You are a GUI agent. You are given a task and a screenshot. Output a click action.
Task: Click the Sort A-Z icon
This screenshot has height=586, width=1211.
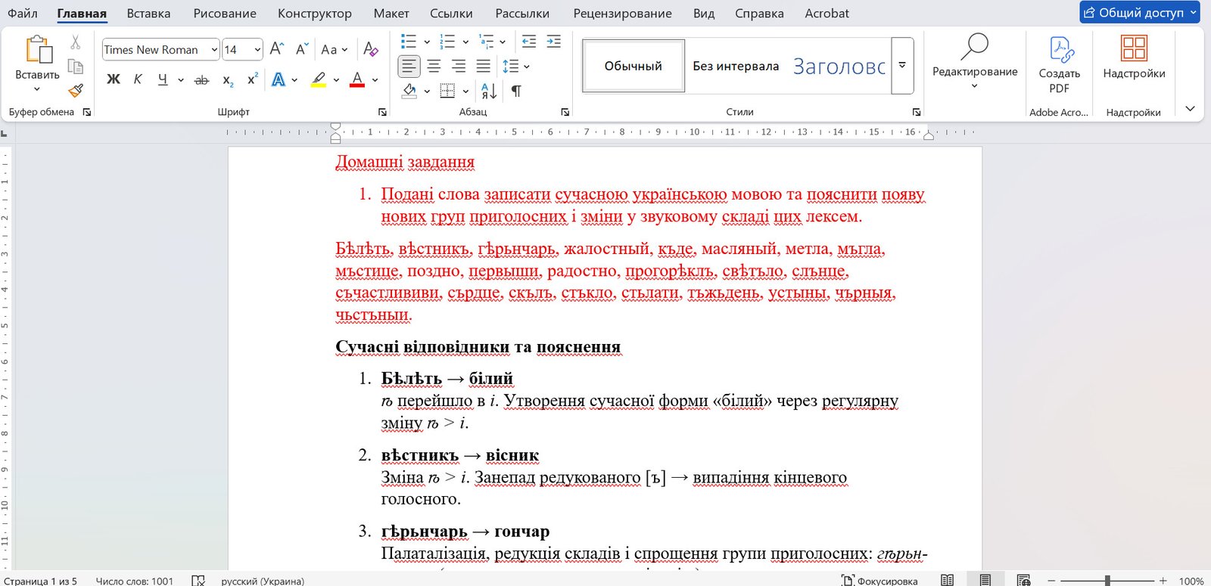point(489,91)
